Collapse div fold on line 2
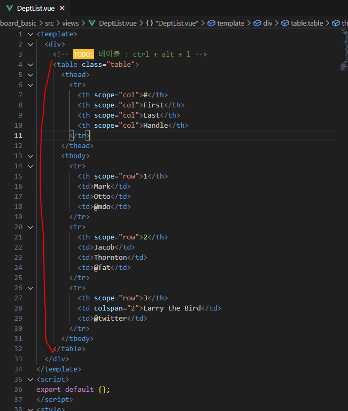Viewport: 348px width, 411px height. point(30,44)
